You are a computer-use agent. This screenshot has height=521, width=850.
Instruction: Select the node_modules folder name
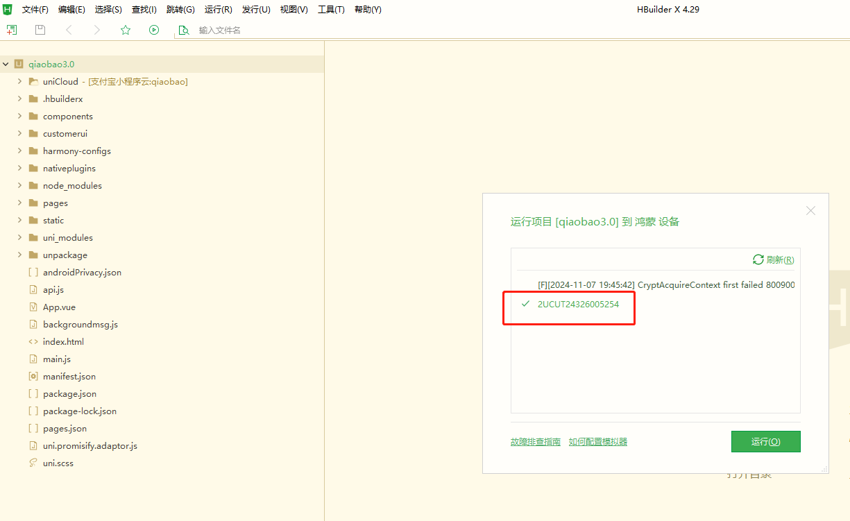pos(72,185)
